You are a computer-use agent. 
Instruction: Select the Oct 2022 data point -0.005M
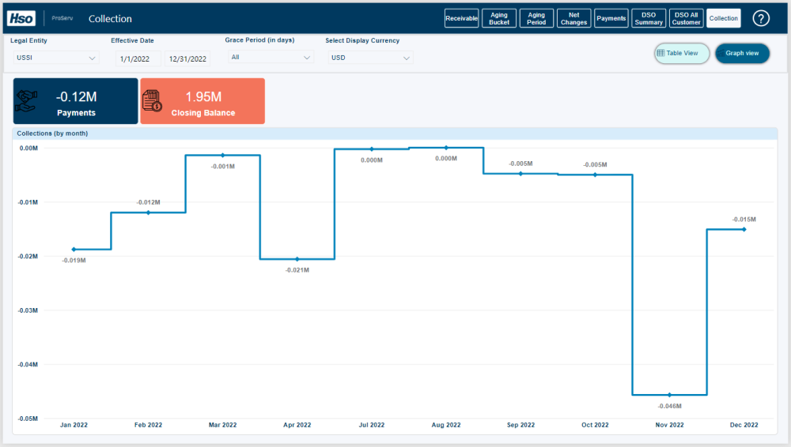pos(596,175)
